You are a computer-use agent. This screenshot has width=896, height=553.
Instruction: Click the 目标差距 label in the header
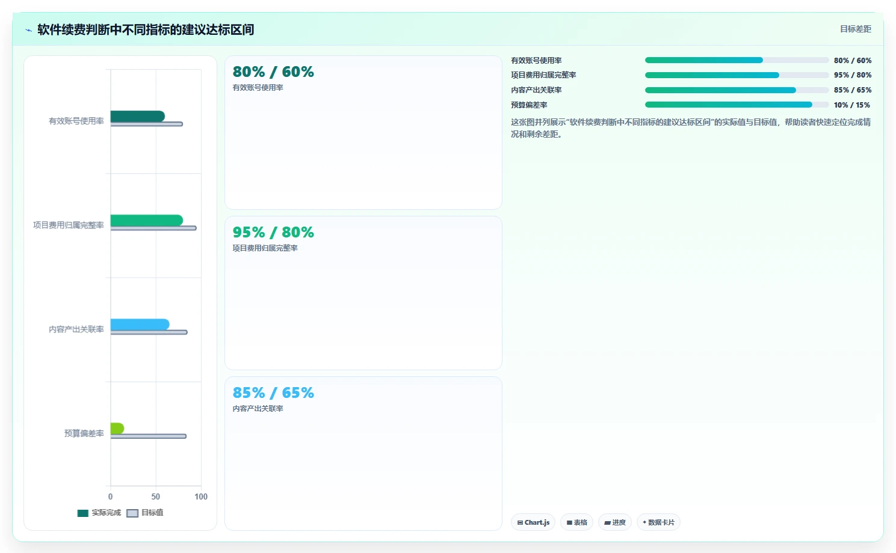pos(855,29)
